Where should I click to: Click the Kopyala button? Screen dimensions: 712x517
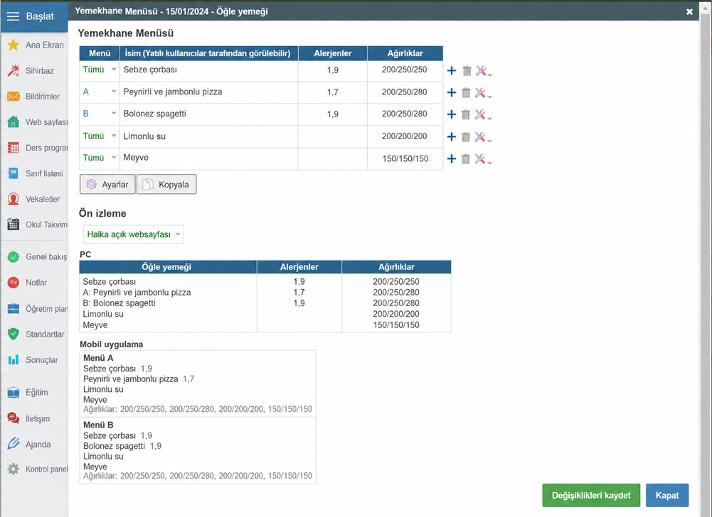[x=166, y=185]
